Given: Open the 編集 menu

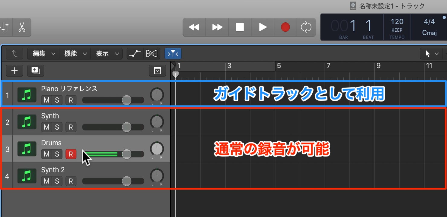Looking at the screenshot, I should coord(43,54).
